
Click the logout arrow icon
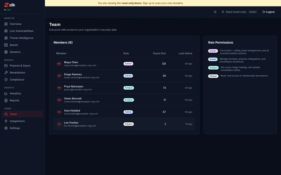coord(264,12)
